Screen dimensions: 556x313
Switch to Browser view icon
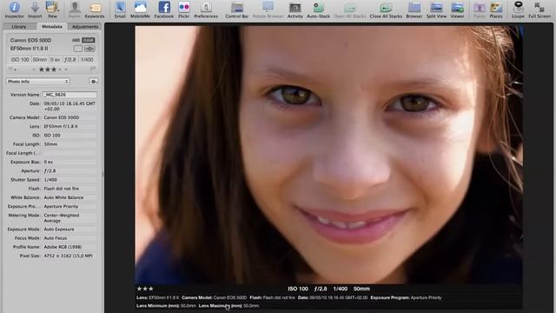coord(414,7)
